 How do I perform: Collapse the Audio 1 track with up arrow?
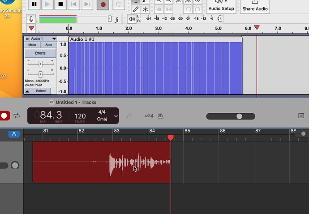pos(27,91)
